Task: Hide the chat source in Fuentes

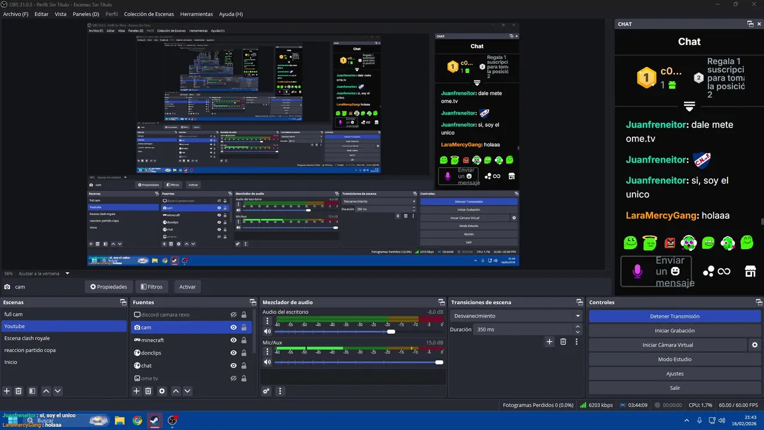Action: tap(233, 365)
